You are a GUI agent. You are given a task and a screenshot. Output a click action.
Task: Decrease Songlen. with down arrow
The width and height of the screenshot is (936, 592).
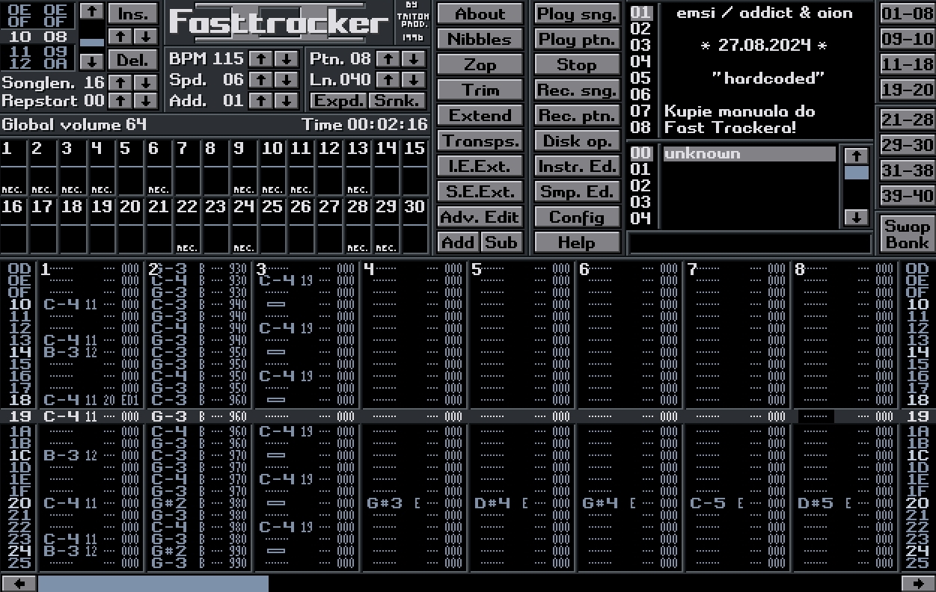(146, 82)
